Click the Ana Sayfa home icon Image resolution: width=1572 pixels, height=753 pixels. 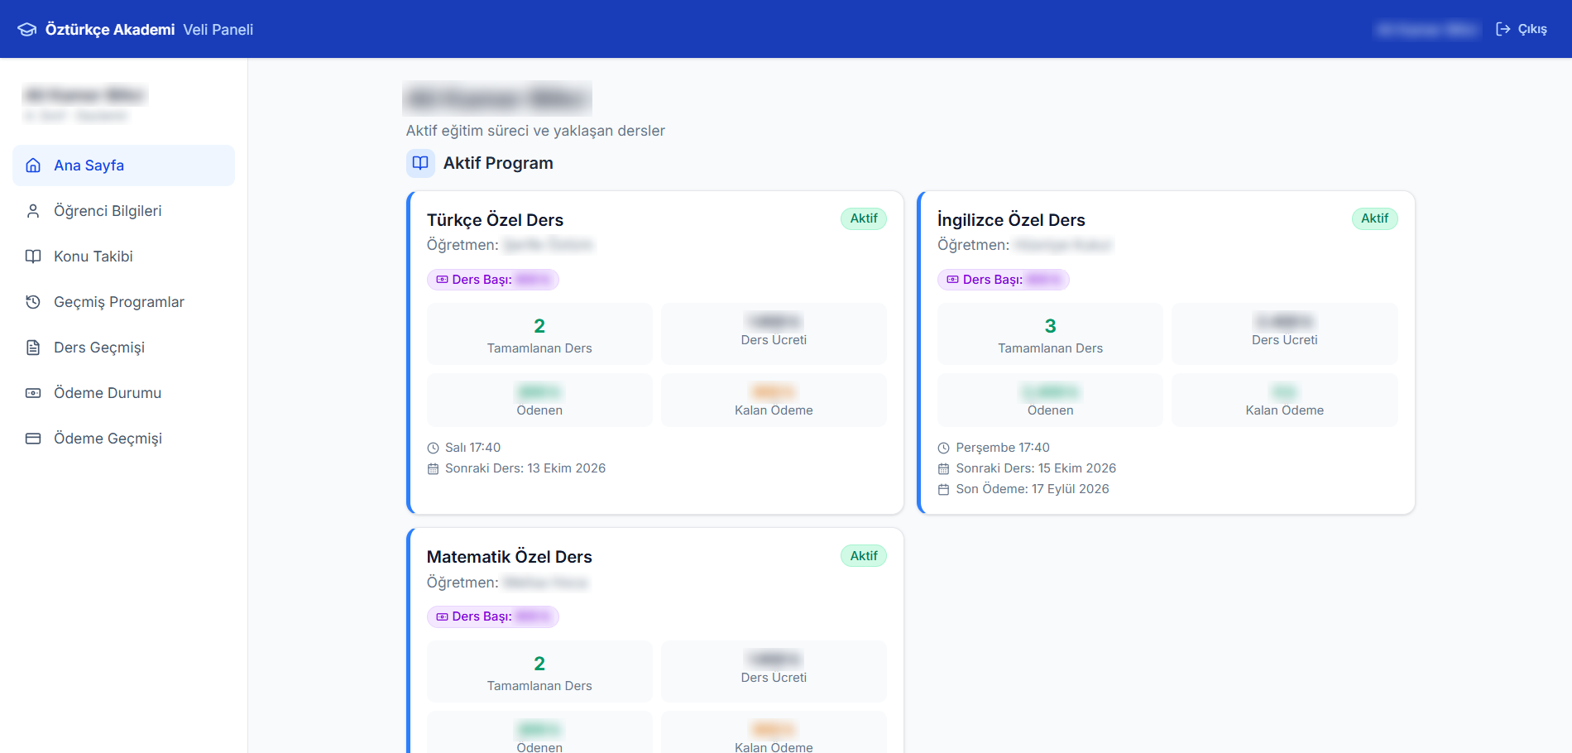tap(33, 165)
